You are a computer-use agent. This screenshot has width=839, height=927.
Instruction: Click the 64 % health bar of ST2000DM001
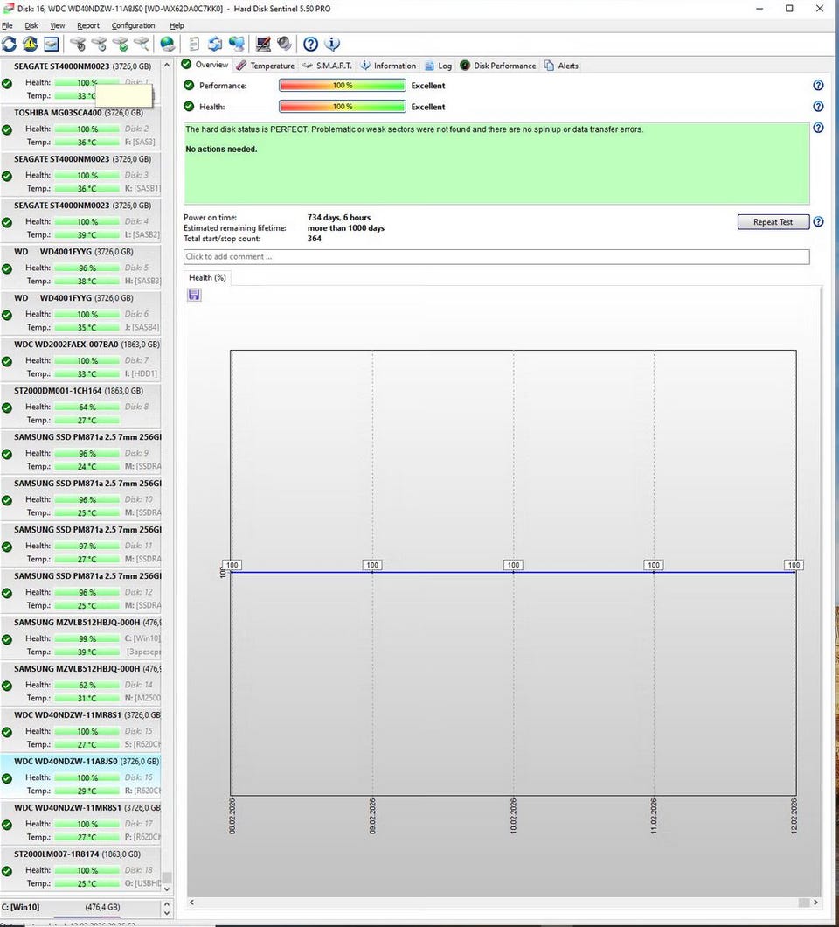(87, 407)
